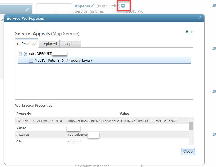Click the properties table scrollbar thumb
This screenshot has height=167, width=216.
(x=191, y=126)
